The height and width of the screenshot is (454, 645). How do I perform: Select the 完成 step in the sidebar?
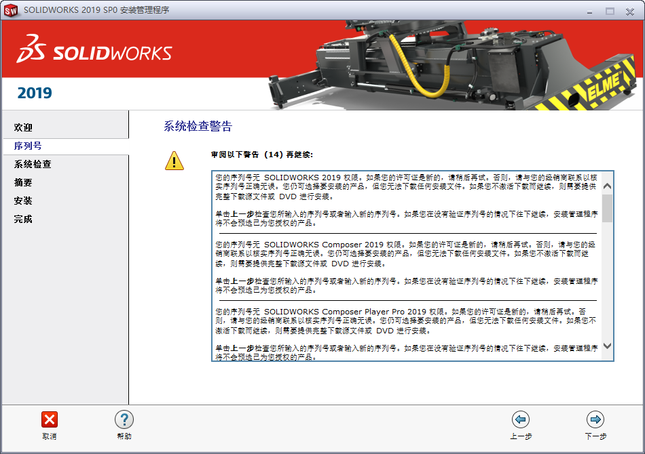point(23,219)
